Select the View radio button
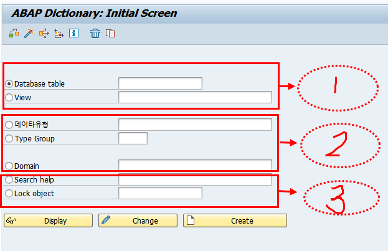The height and width of the screenshot is (251, 388). pos(9,98)
